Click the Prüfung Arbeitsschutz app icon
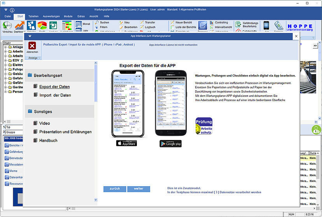322x217 pixels. click(x=204, y=126)
